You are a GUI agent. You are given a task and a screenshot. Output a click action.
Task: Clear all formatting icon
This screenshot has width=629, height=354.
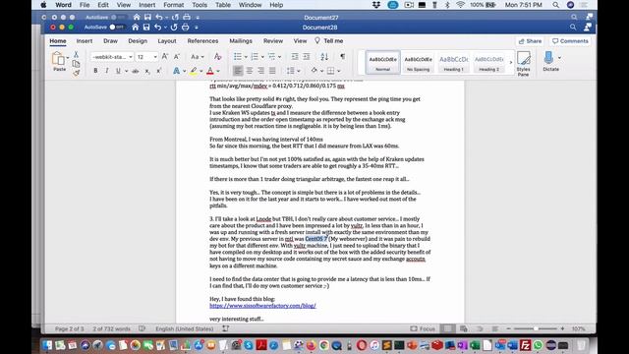point(218,57)
